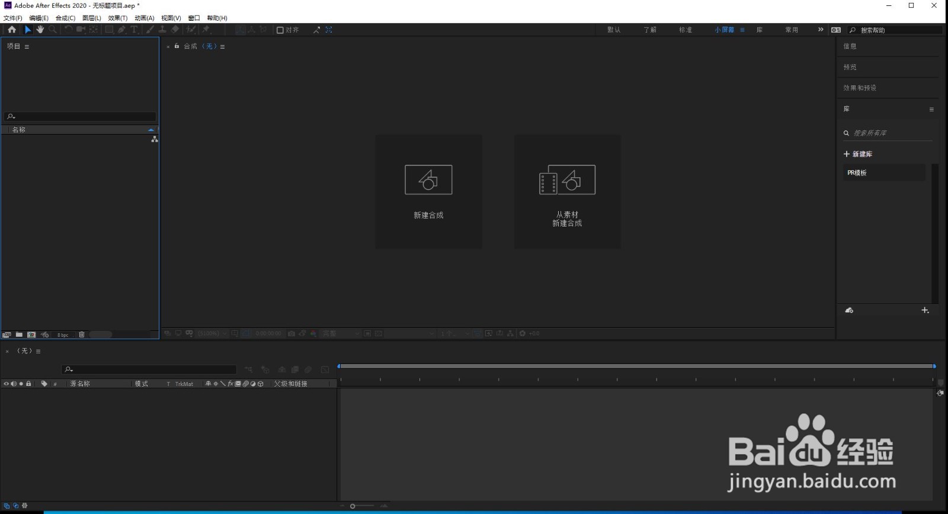
Task: Click the 8 bpc color depth button
Action: tap(63, 335)
